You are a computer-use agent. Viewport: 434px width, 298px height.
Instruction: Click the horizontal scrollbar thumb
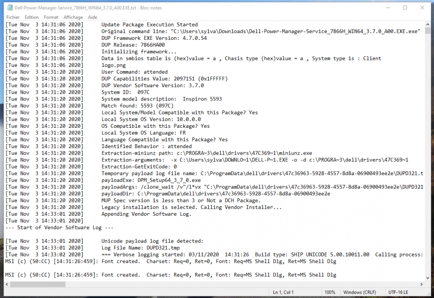tap(38, 284)
